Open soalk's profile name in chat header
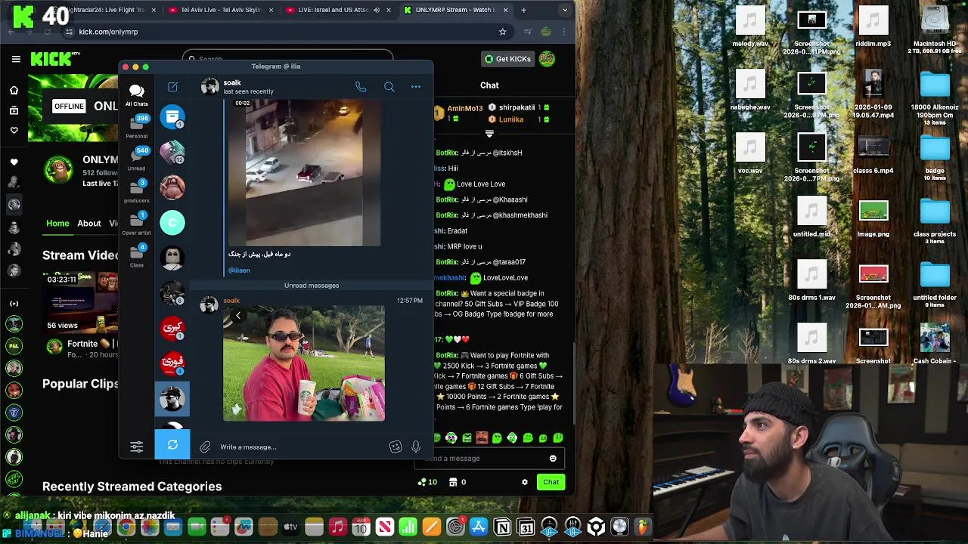Image resolution: width=968 pixels, height=544 pixels. coord(232,82)
